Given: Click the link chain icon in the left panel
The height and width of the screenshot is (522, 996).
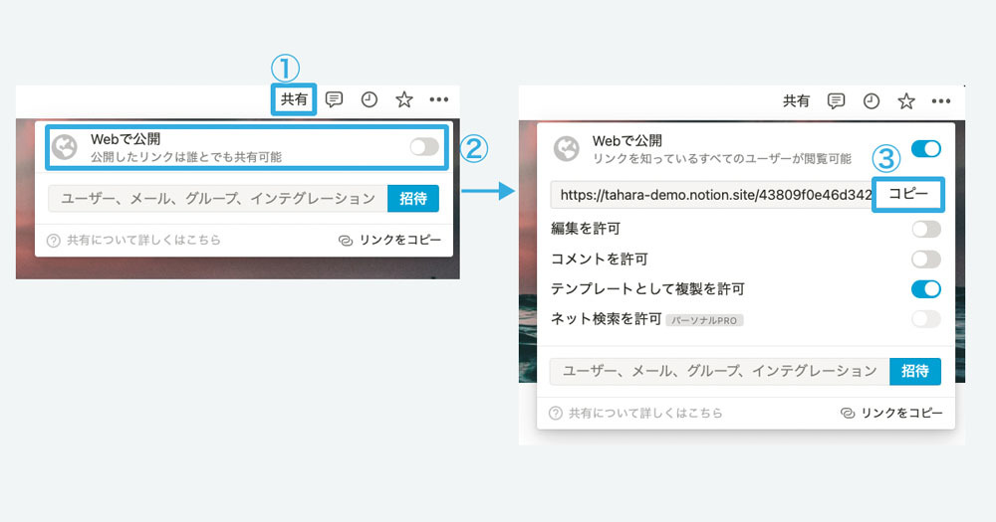Looking at the screenshot, I should 346,241.
